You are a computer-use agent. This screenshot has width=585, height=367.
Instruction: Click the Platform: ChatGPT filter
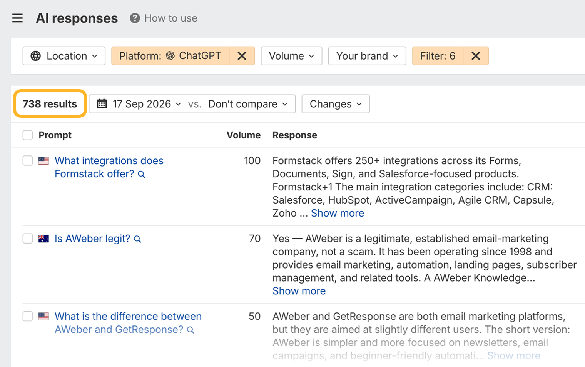coord(170,56)
